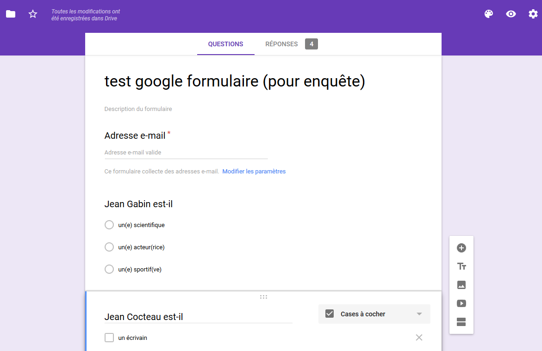The image size is (542, 351).
Task: Click the "Modifier les paramètres" link
Action: point(254,172)
